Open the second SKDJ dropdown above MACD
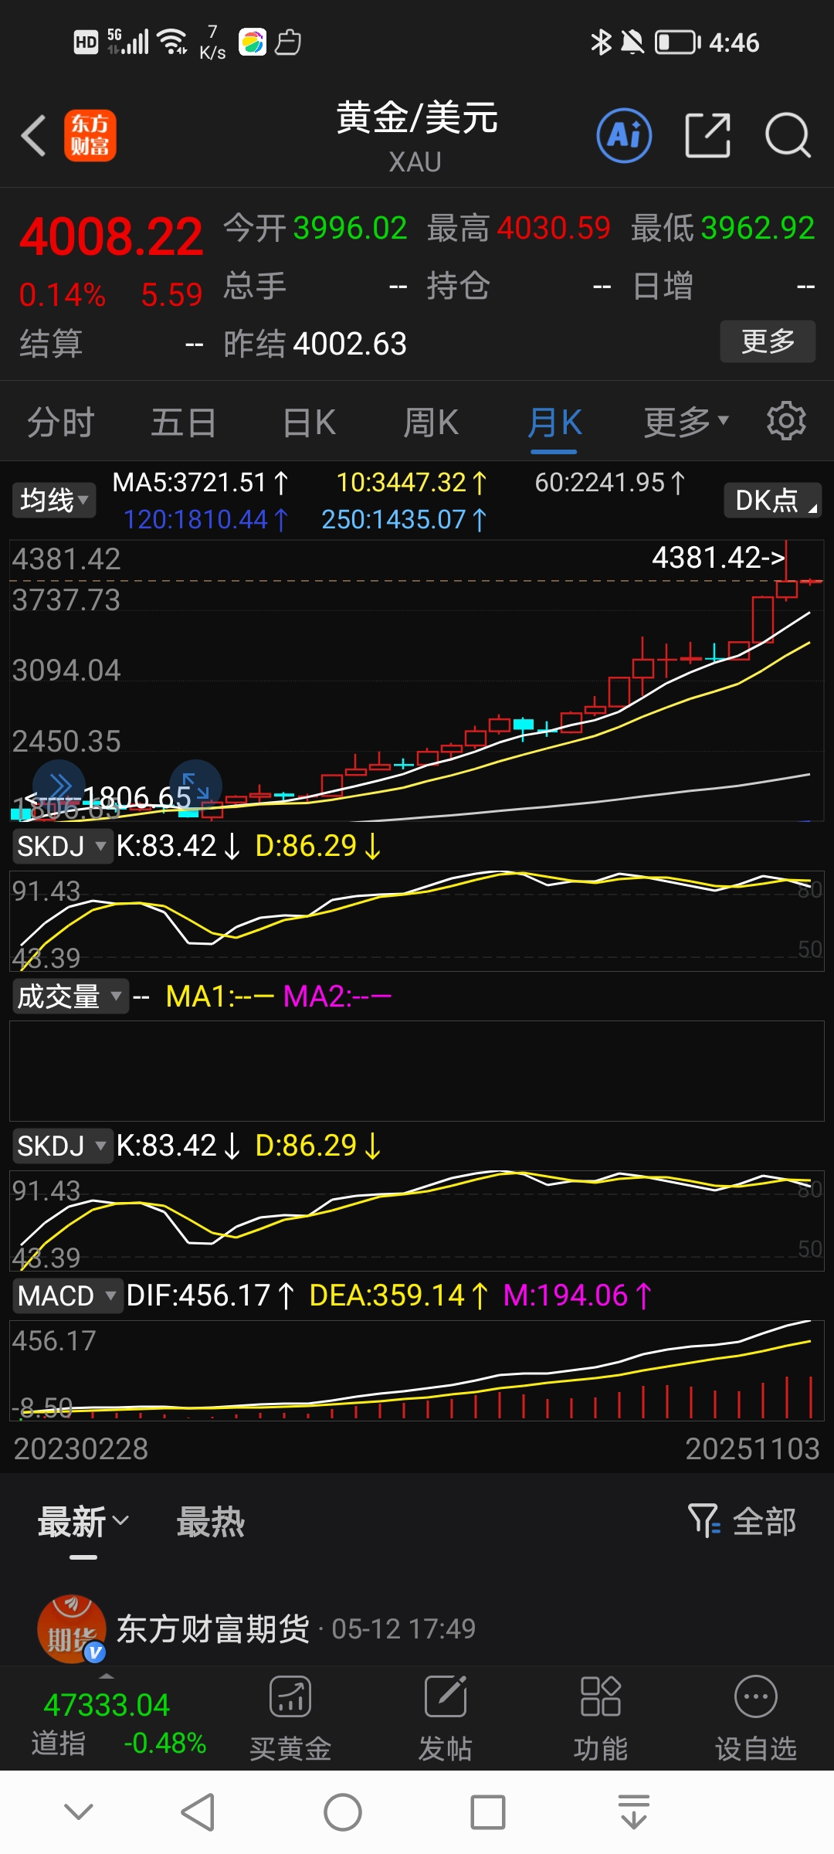Viewport: 834px width, 1854px height. [62, 1146]
